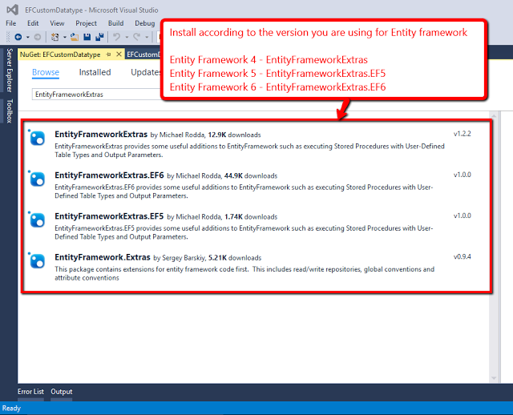The width and height of the screenshot is (513, 415).
Task: Click the EntityFrameworkExtras search box
Action: click(x=96, y=95)
